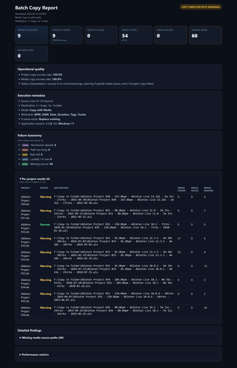Click the PATH too long badge

coord(25,149)
